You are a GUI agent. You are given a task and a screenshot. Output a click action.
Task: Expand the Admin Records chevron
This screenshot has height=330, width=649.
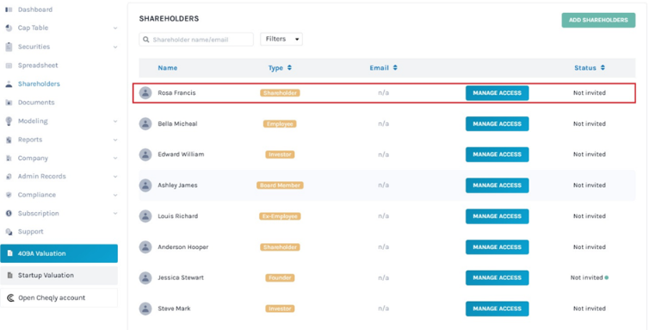point(115,177)
